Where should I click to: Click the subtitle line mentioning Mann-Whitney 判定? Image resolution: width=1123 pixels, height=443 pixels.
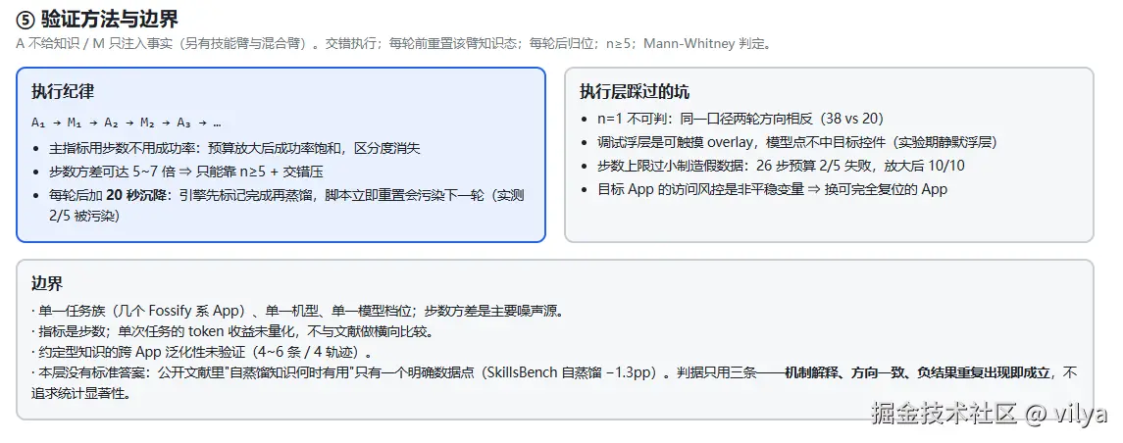coord(393,44)
